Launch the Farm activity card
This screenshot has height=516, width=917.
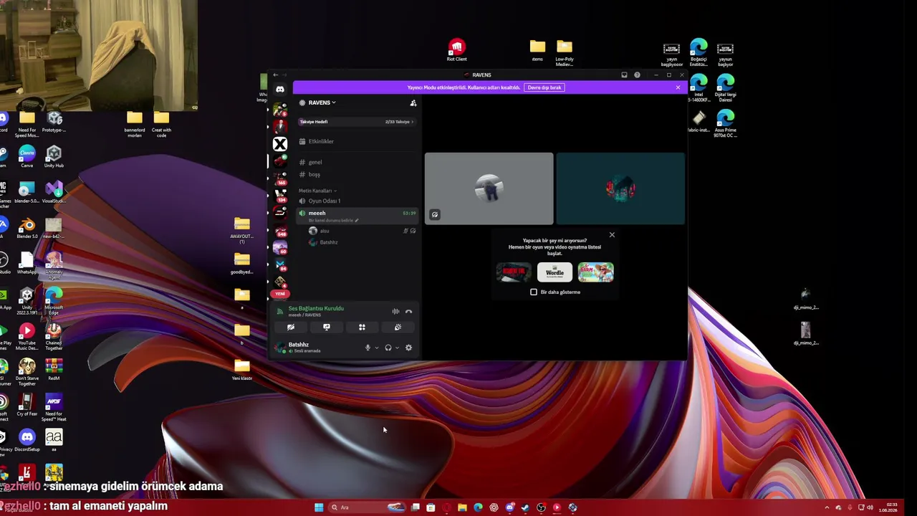pos(596,272)
